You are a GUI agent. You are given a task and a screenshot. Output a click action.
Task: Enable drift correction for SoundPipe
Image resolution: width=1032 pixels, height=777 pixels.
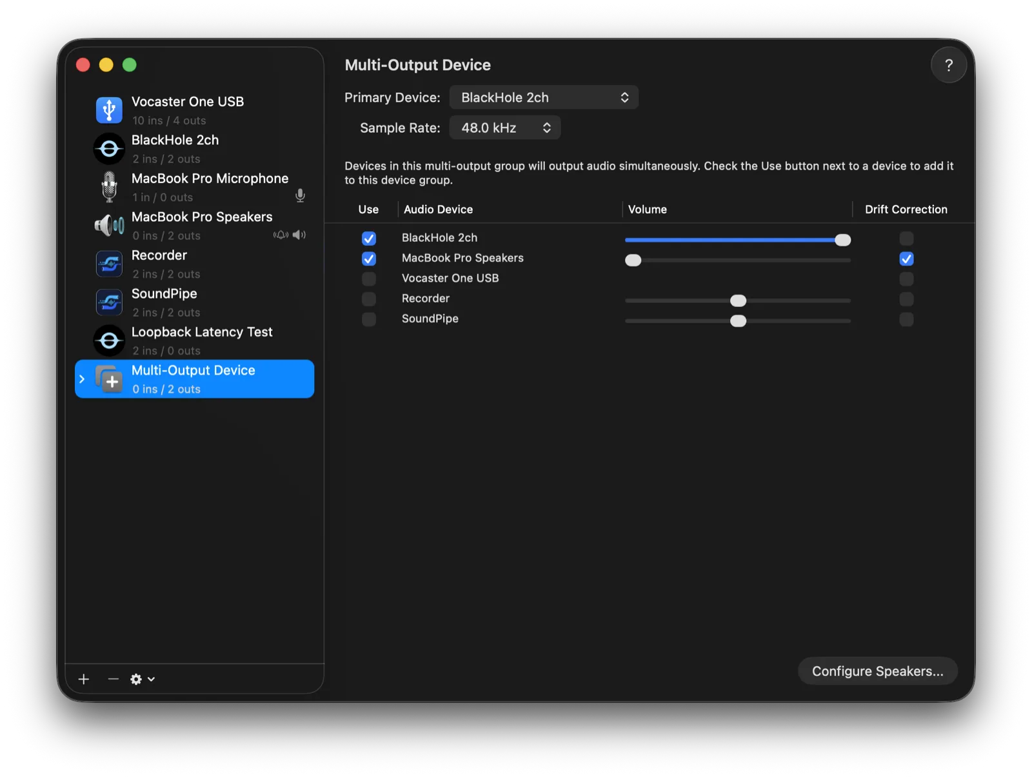906,319
